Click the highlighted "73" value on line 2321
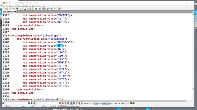This screenshot has height=110, width=197. (60, 46)
